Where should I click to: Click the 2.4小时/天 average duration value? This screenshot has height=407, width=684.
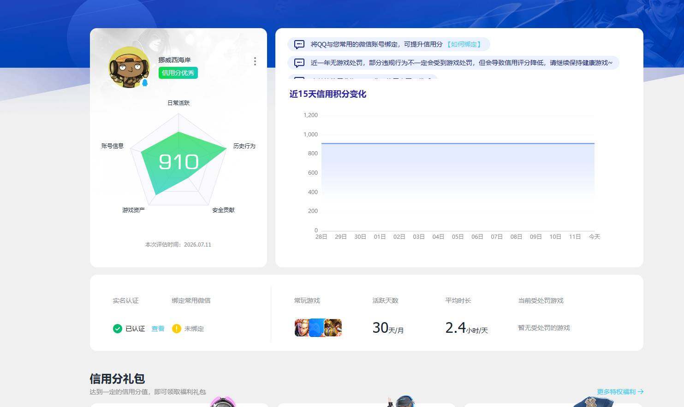coord(466,328)
